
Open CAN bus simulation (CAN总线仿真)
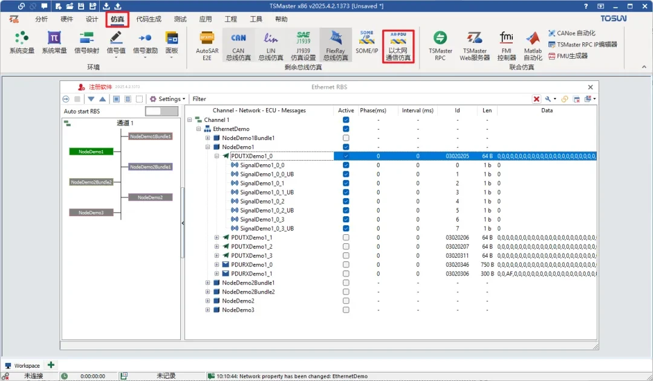click(x=238, y=45)
